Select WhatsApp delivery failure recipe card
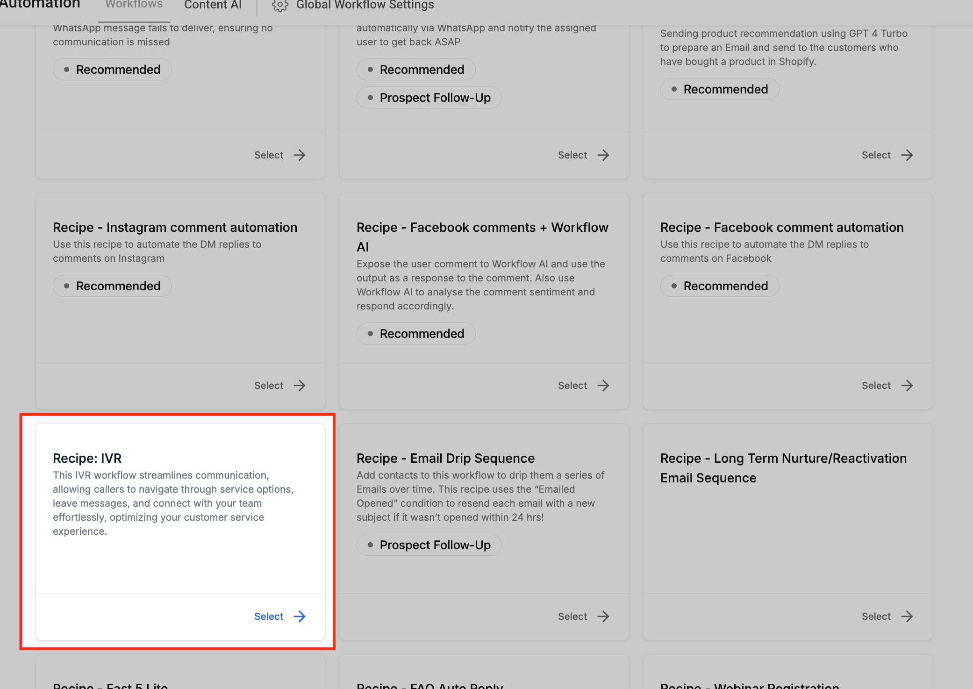The width and height of the screenshot is (973, 689). [x=269, y=155]
